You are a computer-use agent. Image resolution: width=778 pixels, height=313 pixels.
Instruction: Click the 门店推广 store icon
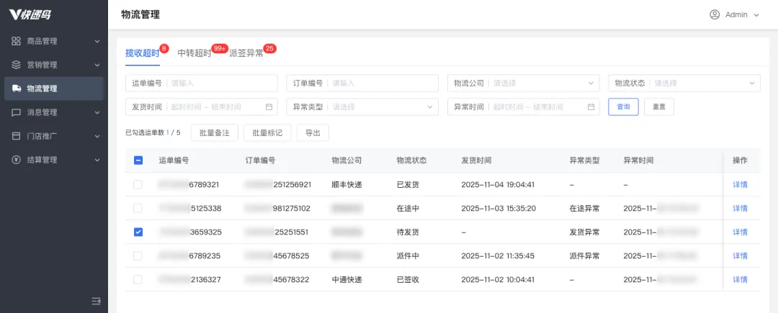point(16,136)
